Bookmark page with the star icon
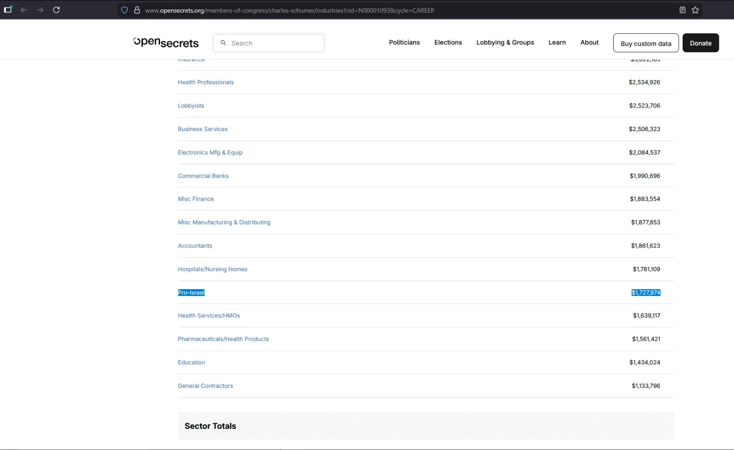The height and width of the screenshot is (450, 734). 695,10
